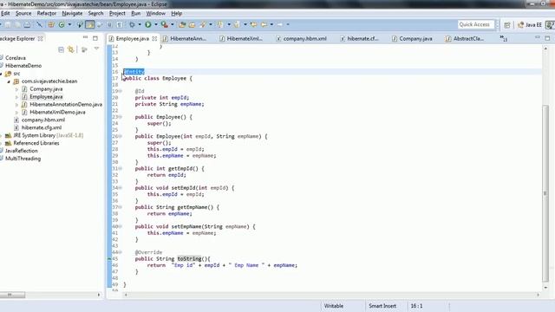Image resolution: width=555 pixels, height=312 pixels.
Task: Collapse the src folder in tree
Action: 1,74
